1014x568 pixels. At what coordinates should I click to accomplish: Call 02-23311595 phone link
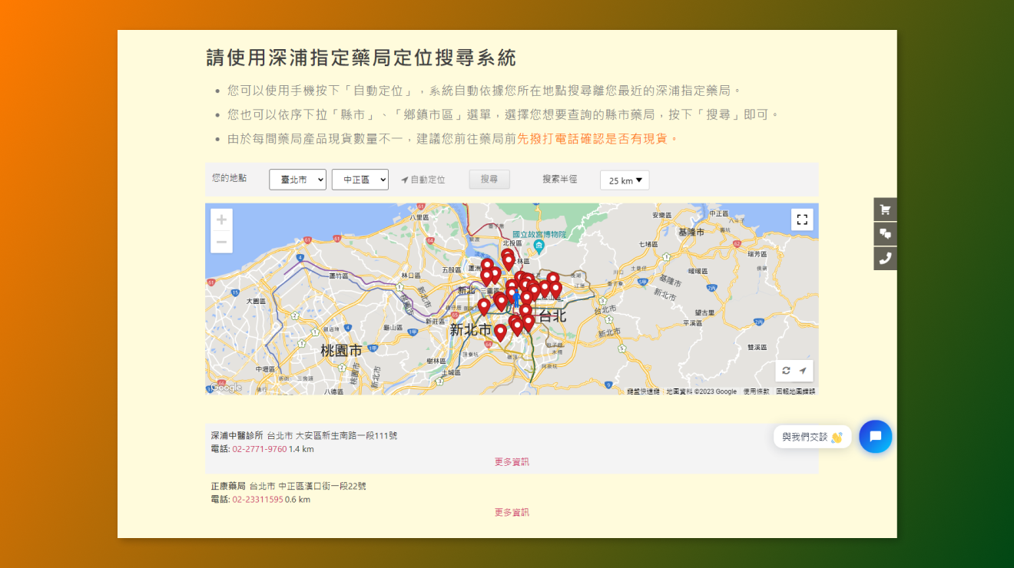click(x=257, y=500)
